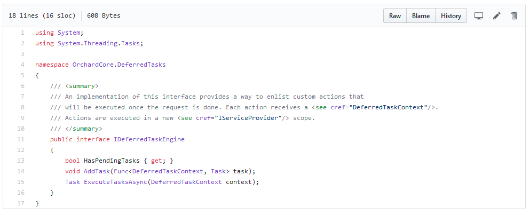This screenshot has height=216, width=530.
Task: Select line number 17
Action: [21, 203]
